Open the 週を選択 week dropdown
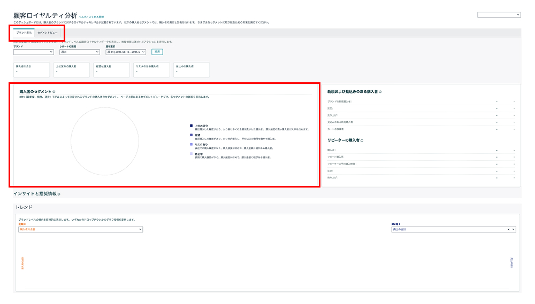This screenshot has width=535, height=304. click(126, 52)
